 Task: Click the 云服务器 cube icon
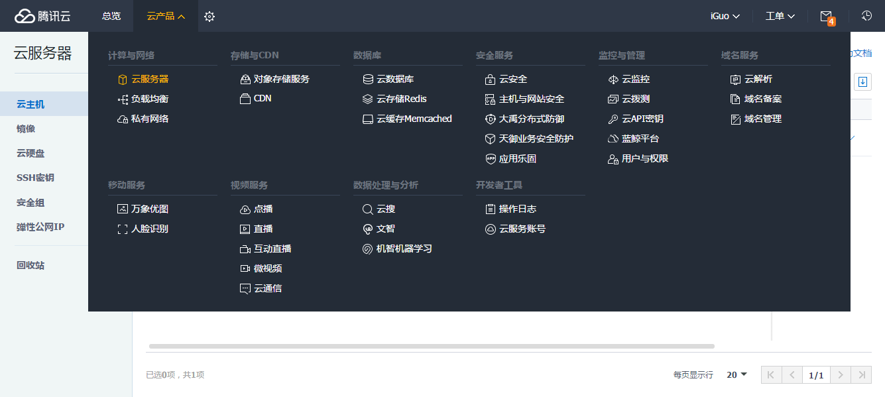122,79
